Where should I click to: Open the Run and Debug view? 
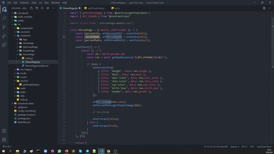click(x=4, y=36)
